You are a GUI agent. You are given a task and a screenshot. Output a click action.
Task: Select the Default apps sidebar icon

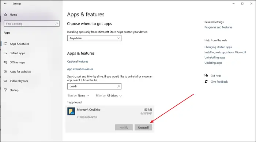point(5,53)
